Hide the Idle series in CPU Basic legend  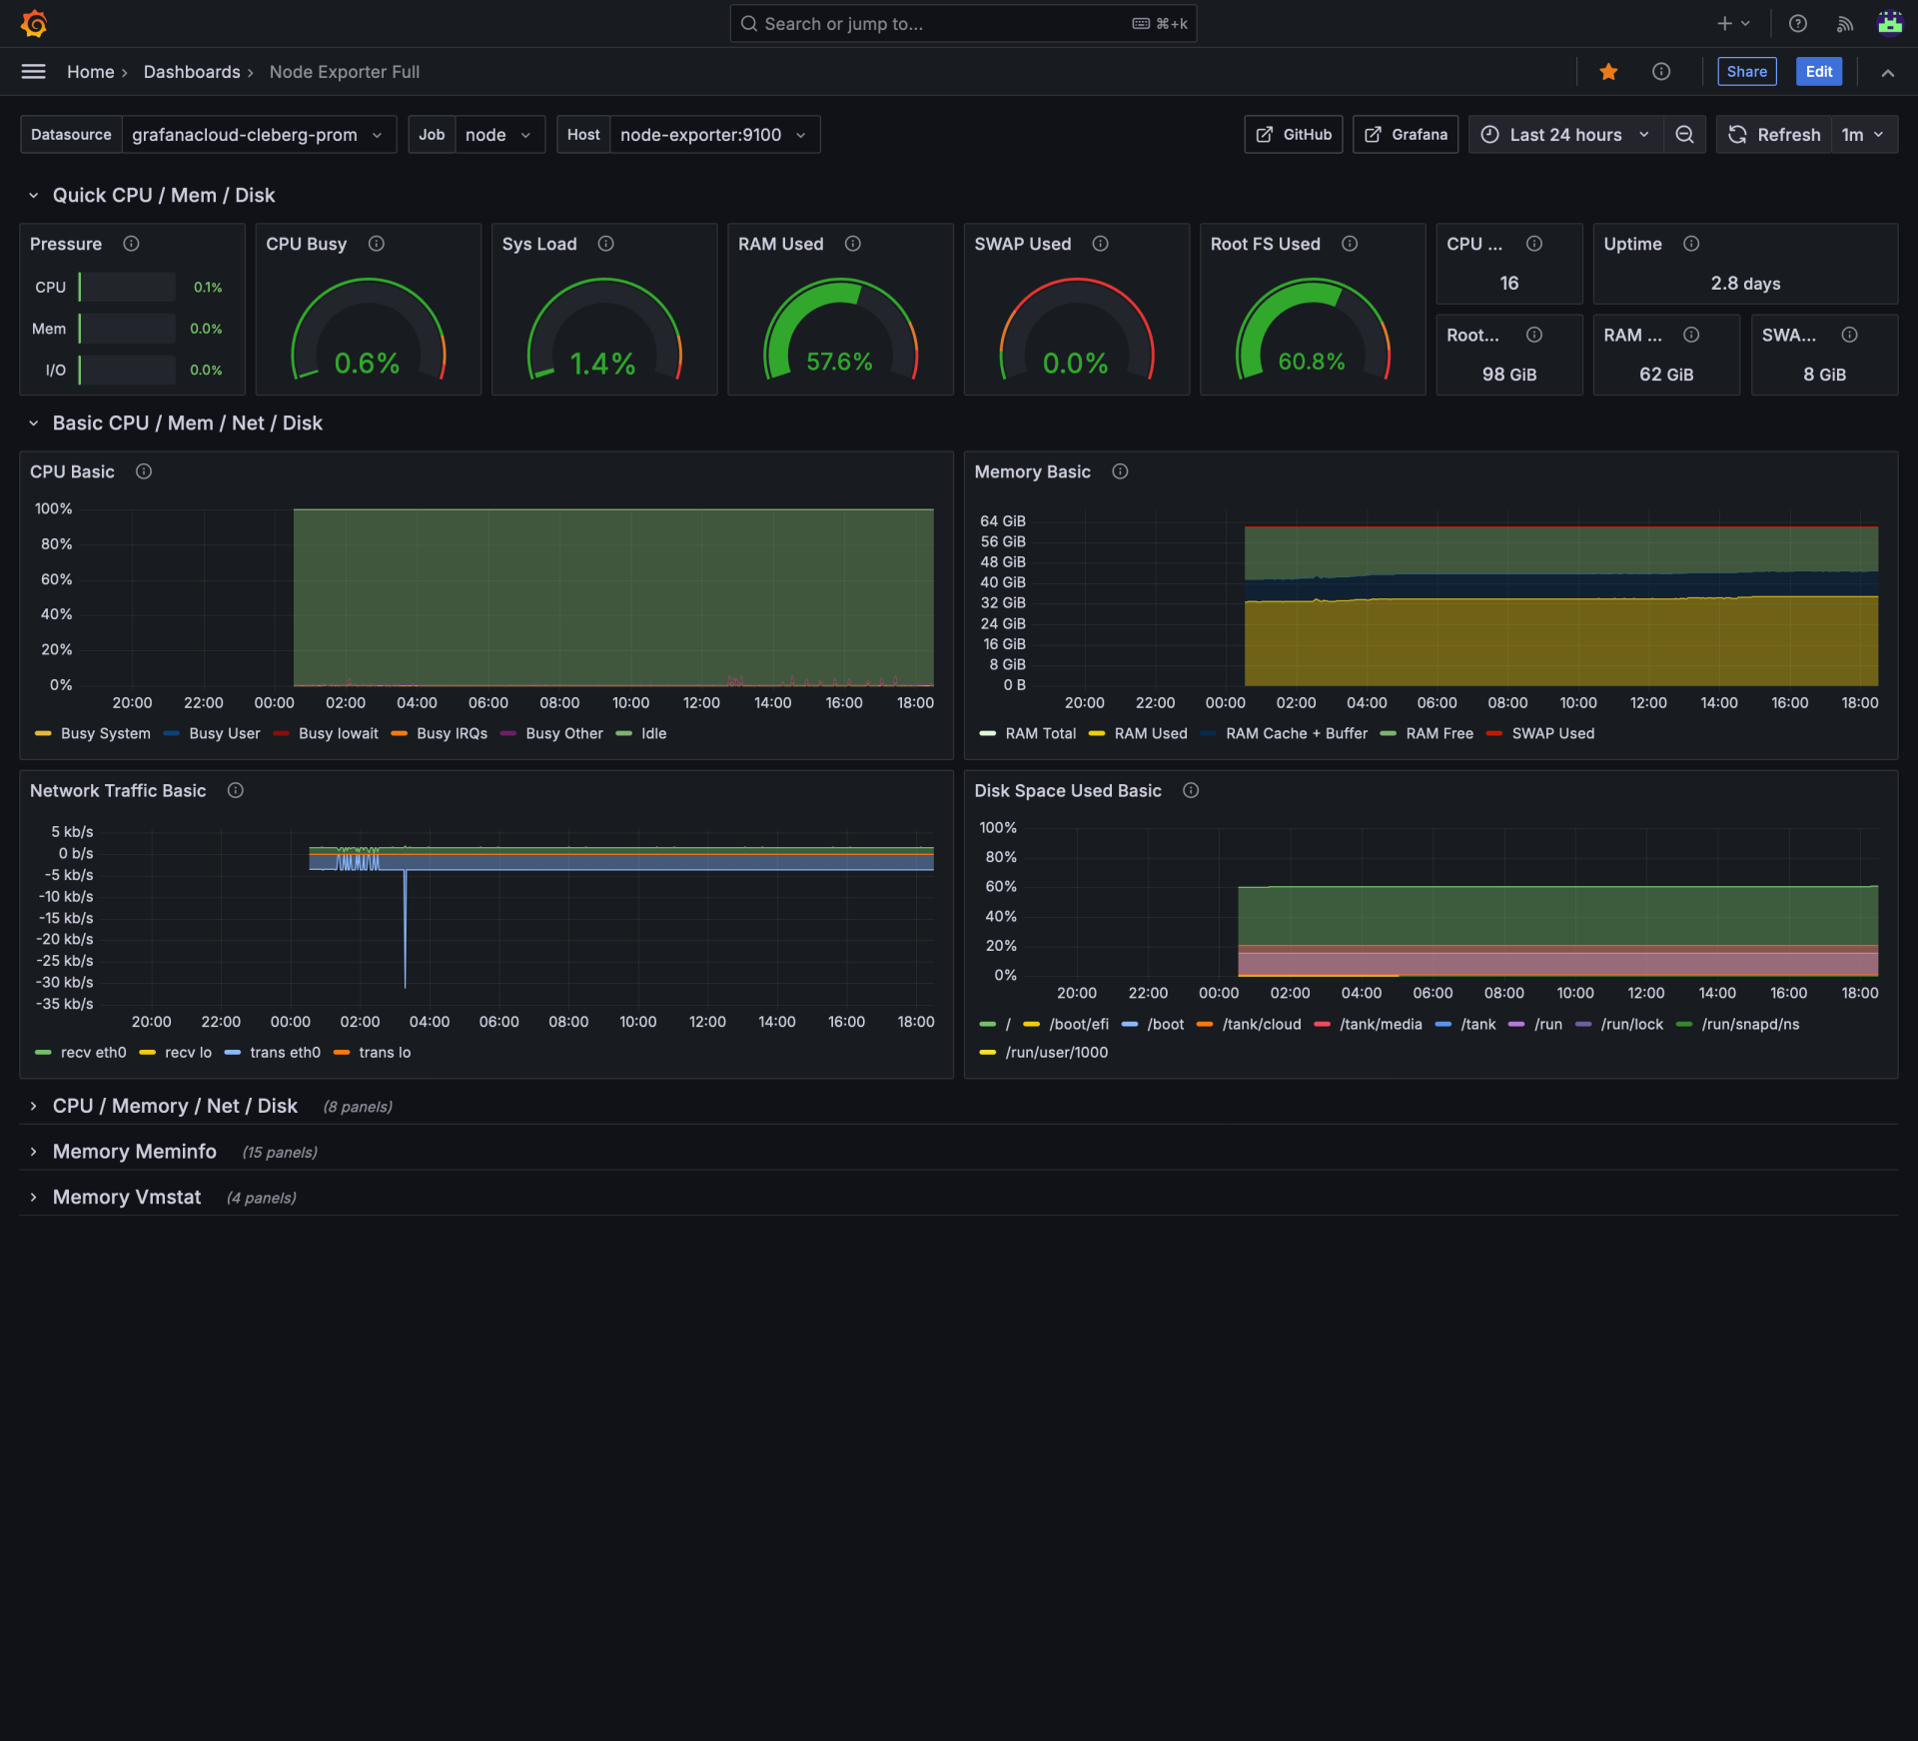[653, 733]
